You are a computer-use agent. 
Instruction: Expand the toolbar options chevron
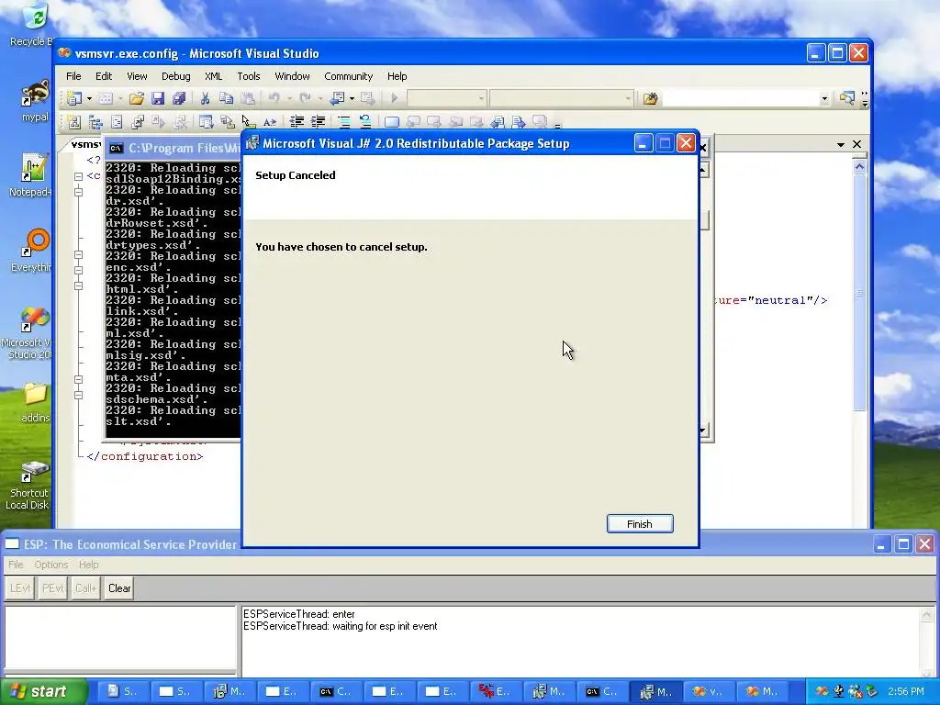865,99
